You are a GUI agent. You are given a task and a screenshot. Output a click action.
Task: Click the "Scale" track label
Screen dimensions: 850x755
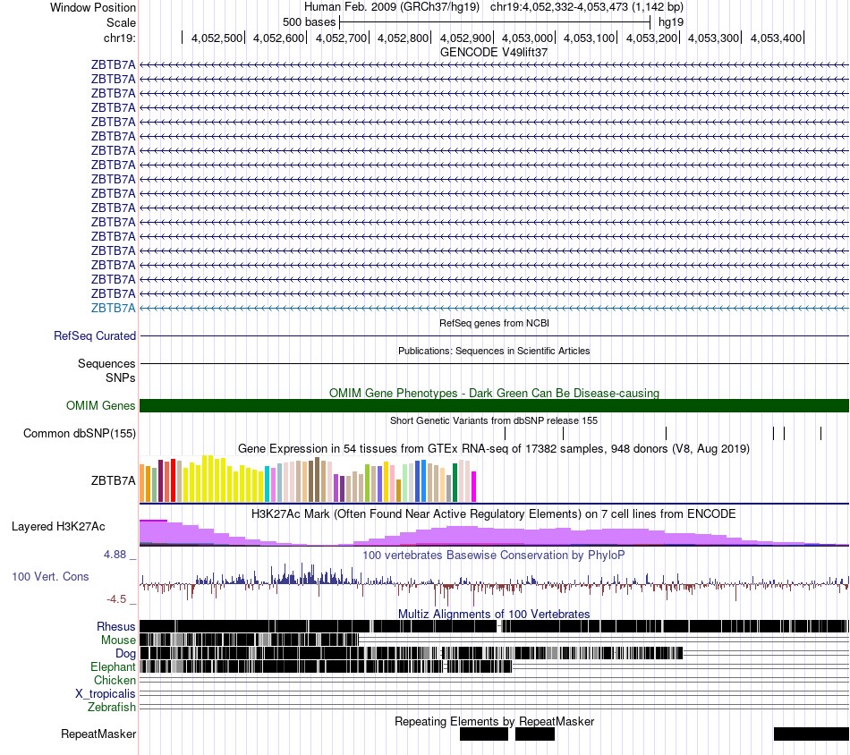pyautogui.click(x=121, y=22)
